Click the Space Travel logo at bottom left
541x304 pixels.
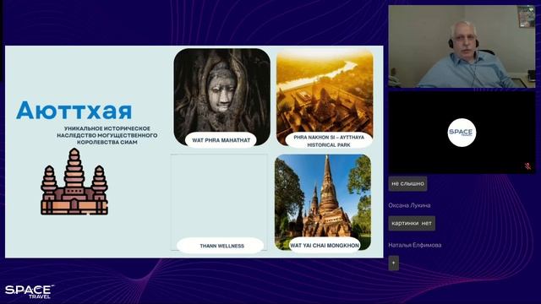click(x=29, y=291)
